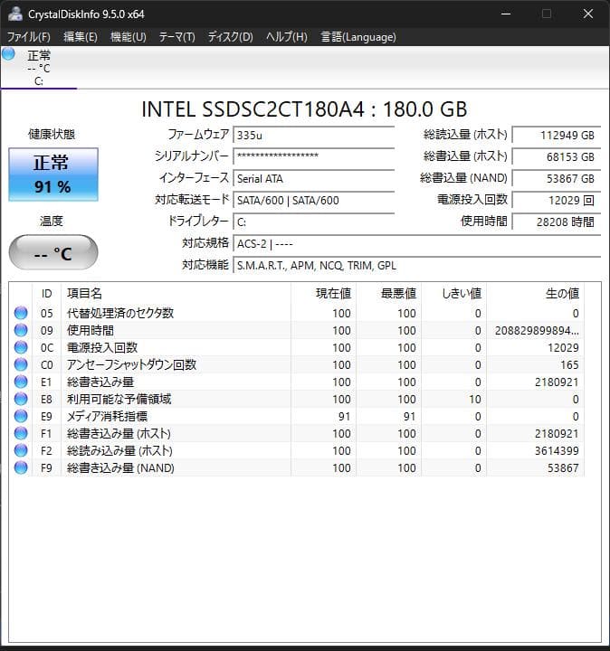This screenshot has width=610, height=651.
Task: Click the transfer mode field SATA/600 | SATA/600
Action: tap(314, 200)
